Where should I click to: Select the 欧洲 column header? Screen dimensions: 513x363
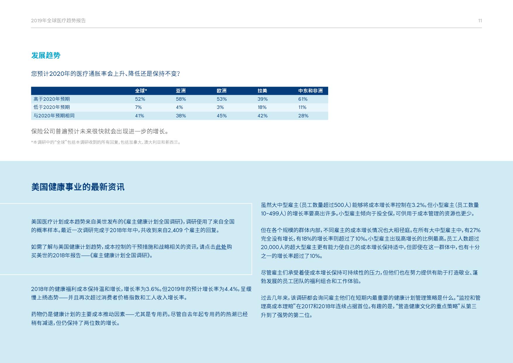221,91
